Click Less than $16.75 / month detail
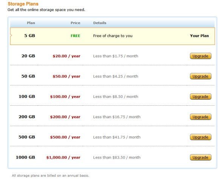219x179 pixels. pos(117,117)
